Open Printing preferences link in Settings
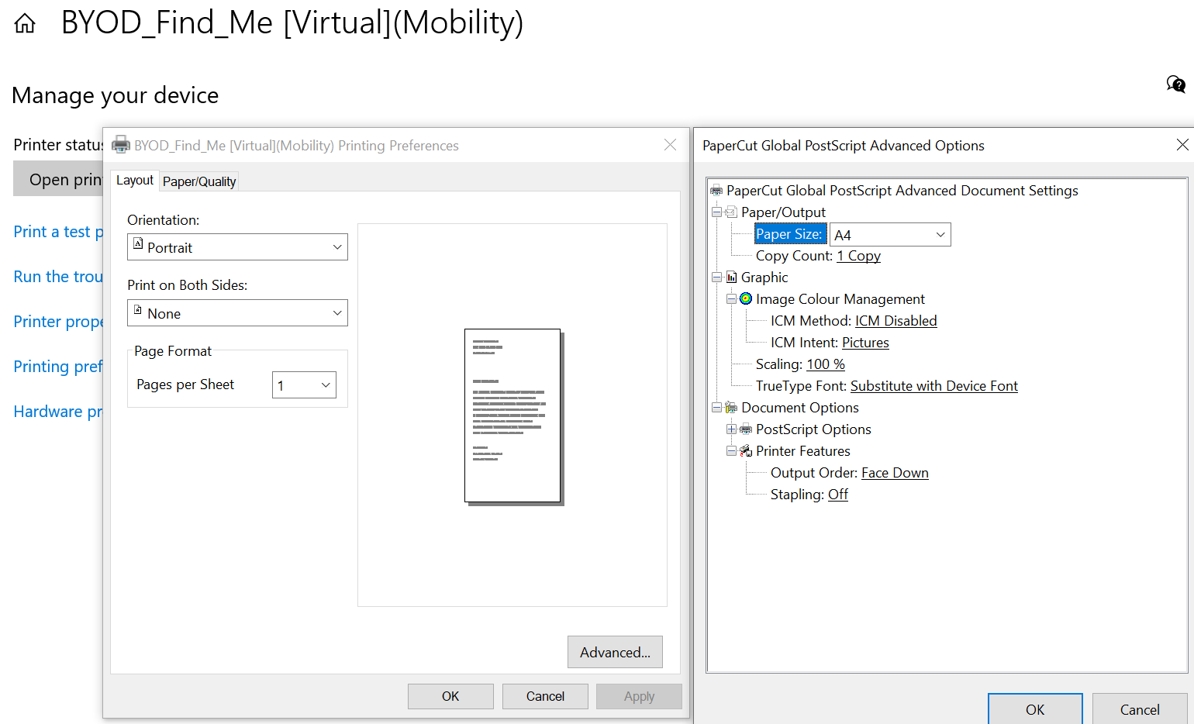Screen dimensions: 1194x724 coord(58,367)
